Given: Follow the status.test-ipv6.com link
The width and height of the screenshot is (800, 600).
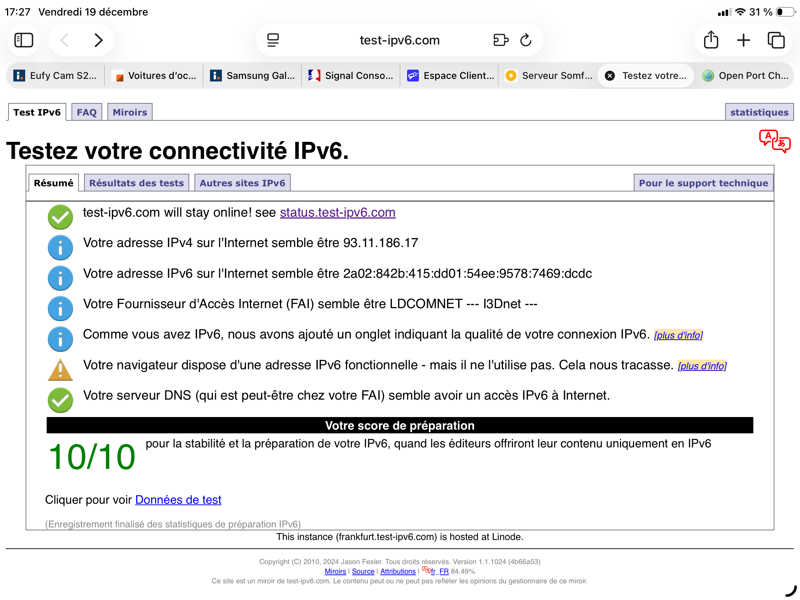Looking at the screenshot, I should click(337, 213).
